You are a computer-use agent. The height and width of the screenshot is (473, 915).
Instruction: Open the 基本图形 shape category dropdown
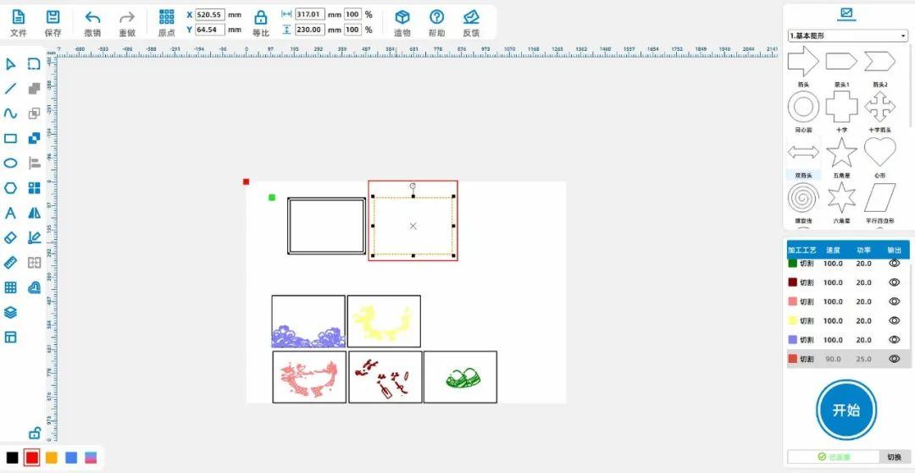tap(847, 36)
